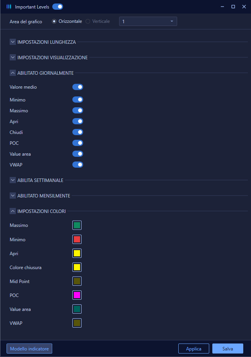This screenshot has height=357, width=251.
Task: Click the Applica button
Action: click(x=194, y=348)
